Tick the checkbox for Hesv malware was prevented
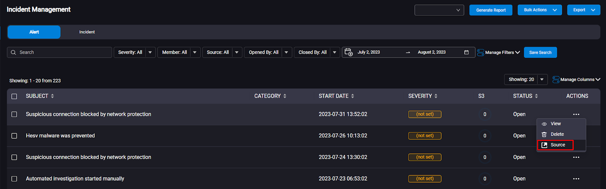Image resolution: width=606 pixels, height=189 pixels. (x=14, y=136)
